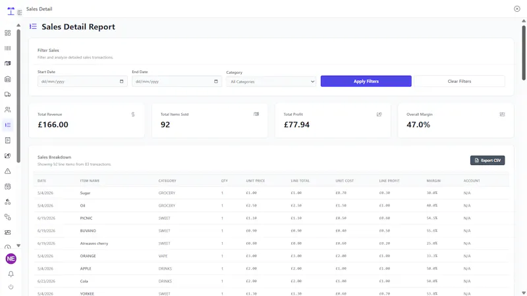Open the warning triangle alerts icon
This screenshot has width=527, height=296.
8,171
